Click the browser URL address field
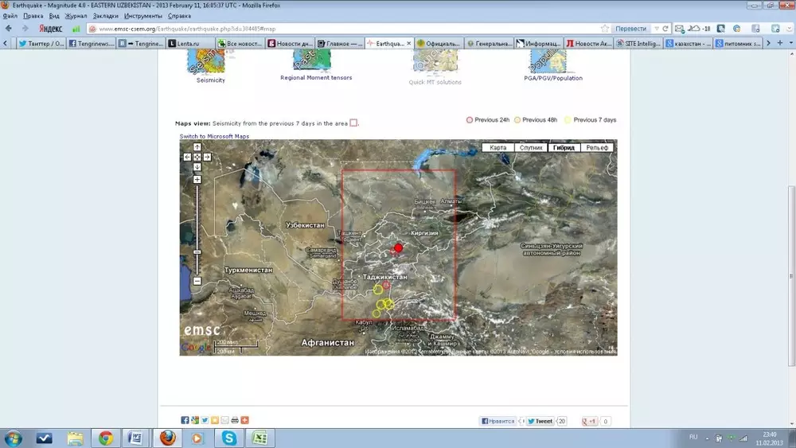796x448 pixels. coord(342,29)
